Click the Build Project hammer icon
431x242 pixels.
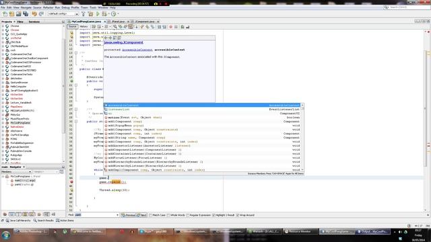tap(84, 13)
